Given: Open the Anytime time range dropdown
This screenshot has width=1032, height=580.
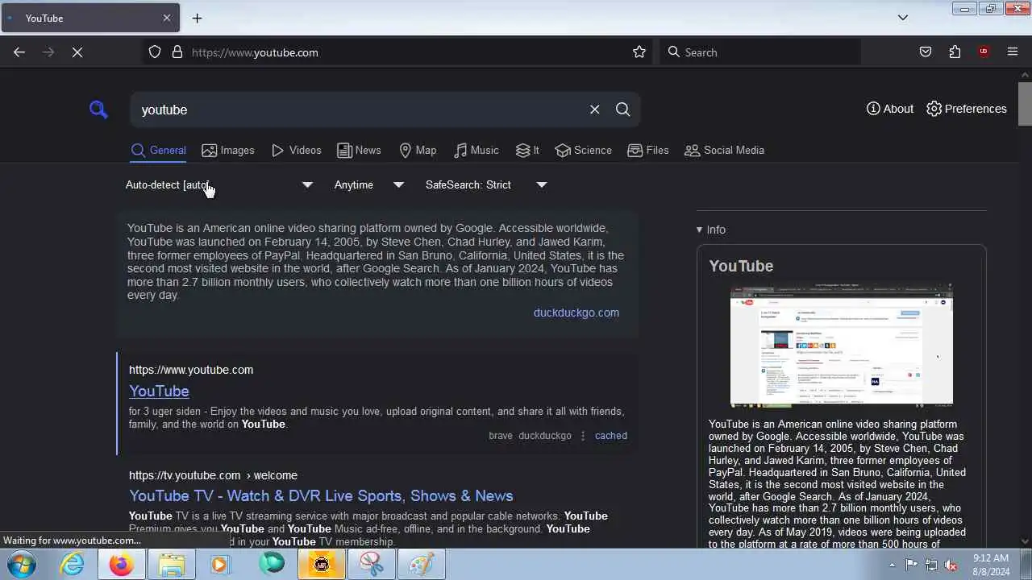Looking at the screenshot, I should (x=369, y=184).
